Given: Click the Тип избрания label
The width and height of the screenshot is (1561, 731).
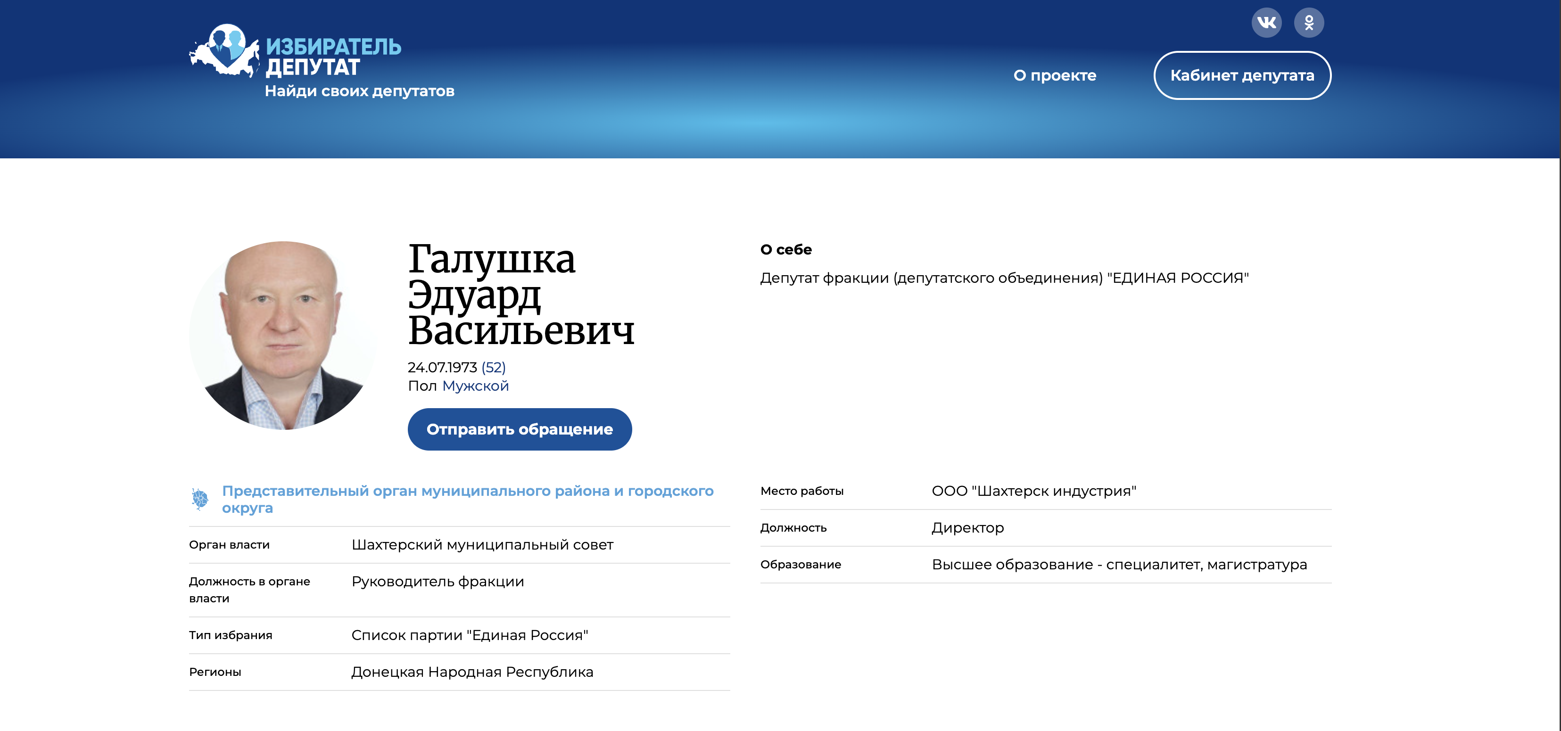Looking at the screenshot, I should 230,635.
